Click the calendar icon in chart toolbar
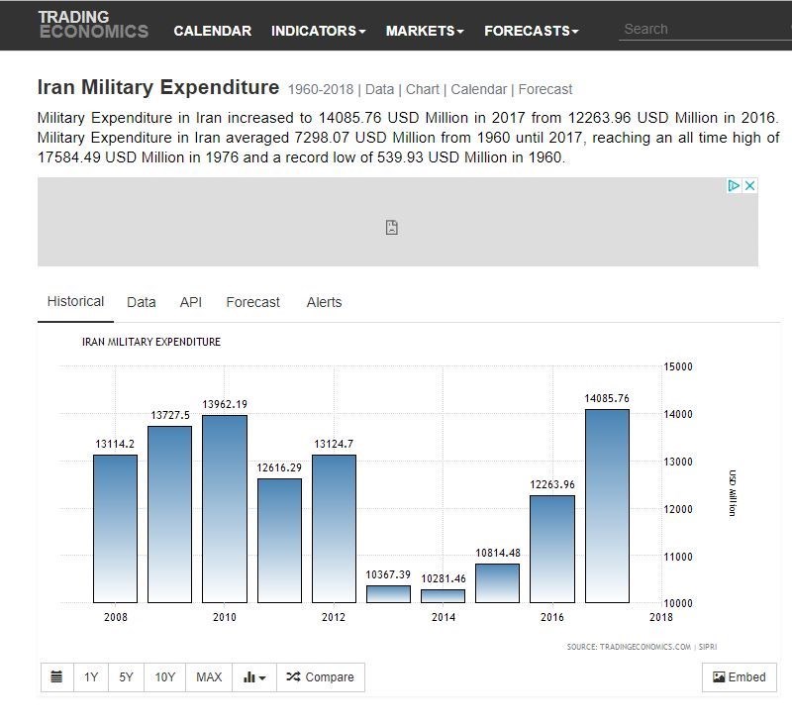 pos(56,677)
